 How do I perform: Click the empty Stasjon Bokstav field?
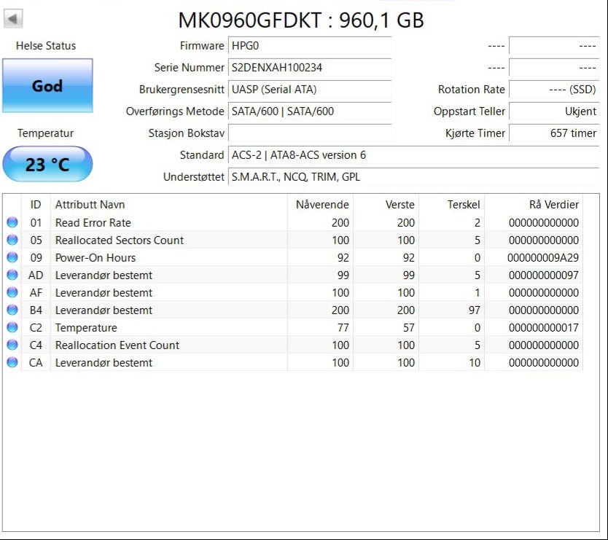(309, 133)
